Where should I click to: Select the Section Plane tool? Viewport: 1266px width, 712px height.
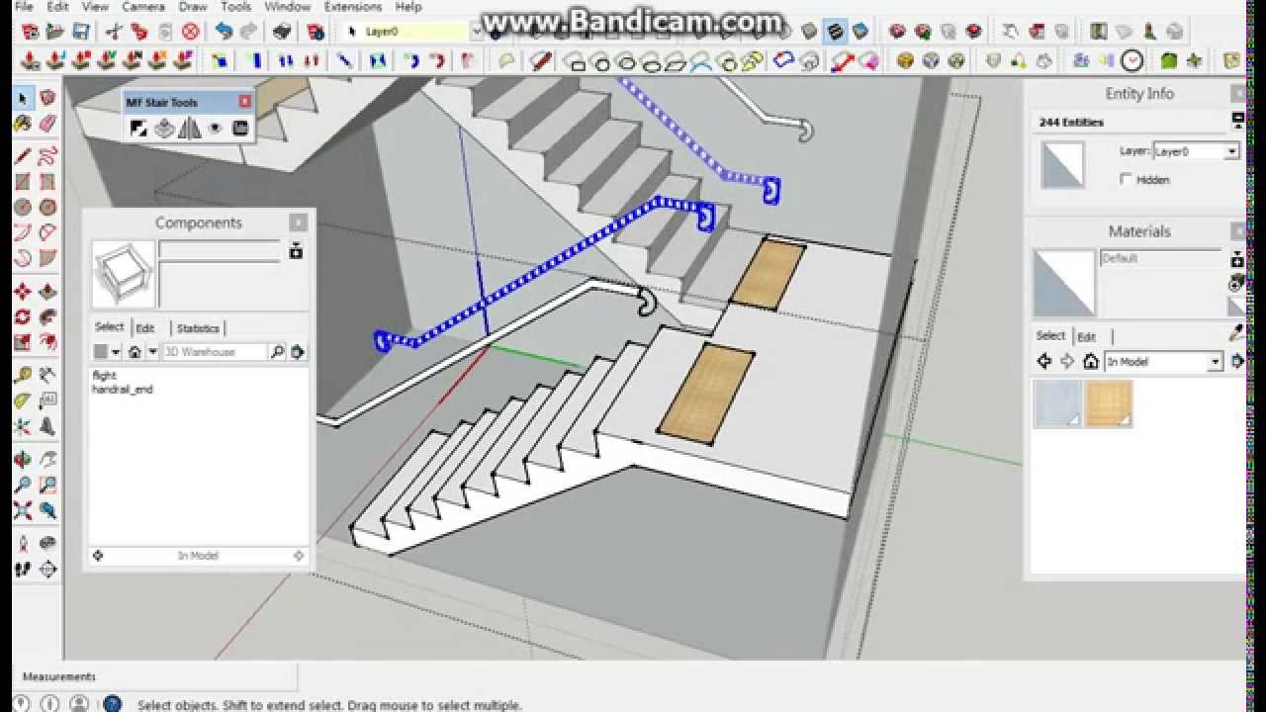[x=47, y=569]
